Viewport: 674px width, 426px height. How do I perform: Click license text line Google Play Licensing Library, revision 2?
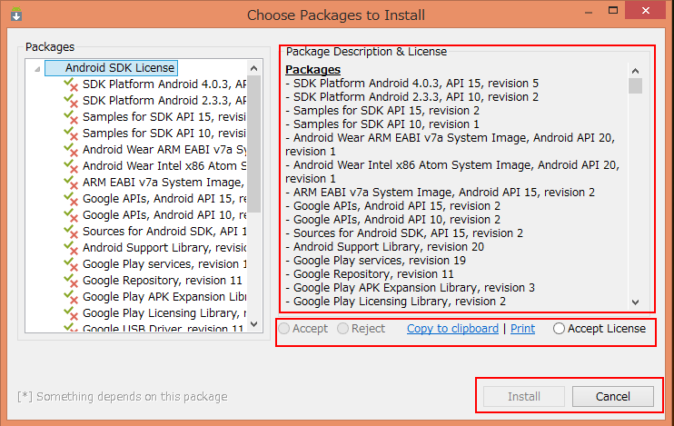click(395, 302)
